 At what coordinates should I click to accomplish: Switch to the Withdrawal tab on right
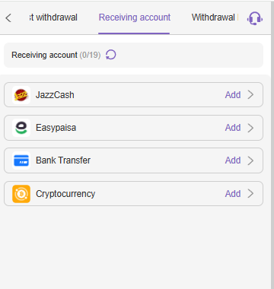pos(215,17)
